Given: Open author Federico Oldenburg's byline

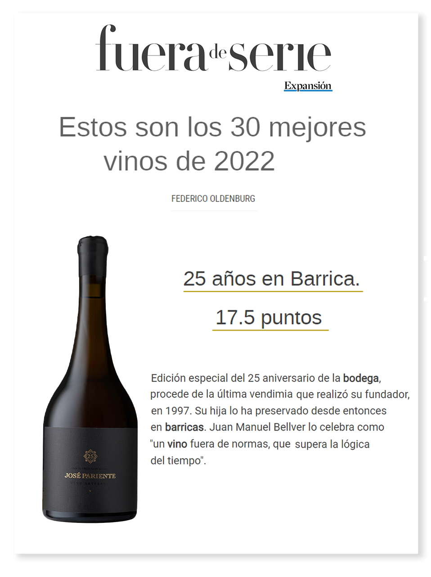Looking at the screenshot, I should pos(213,198).
